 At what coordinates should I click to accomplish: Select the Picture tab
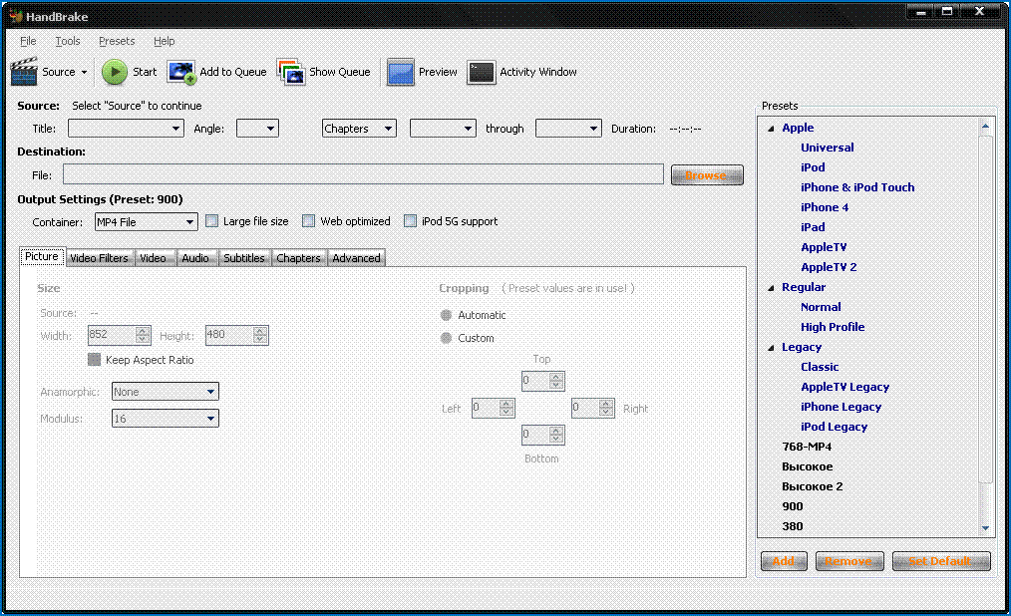[42, 256]
